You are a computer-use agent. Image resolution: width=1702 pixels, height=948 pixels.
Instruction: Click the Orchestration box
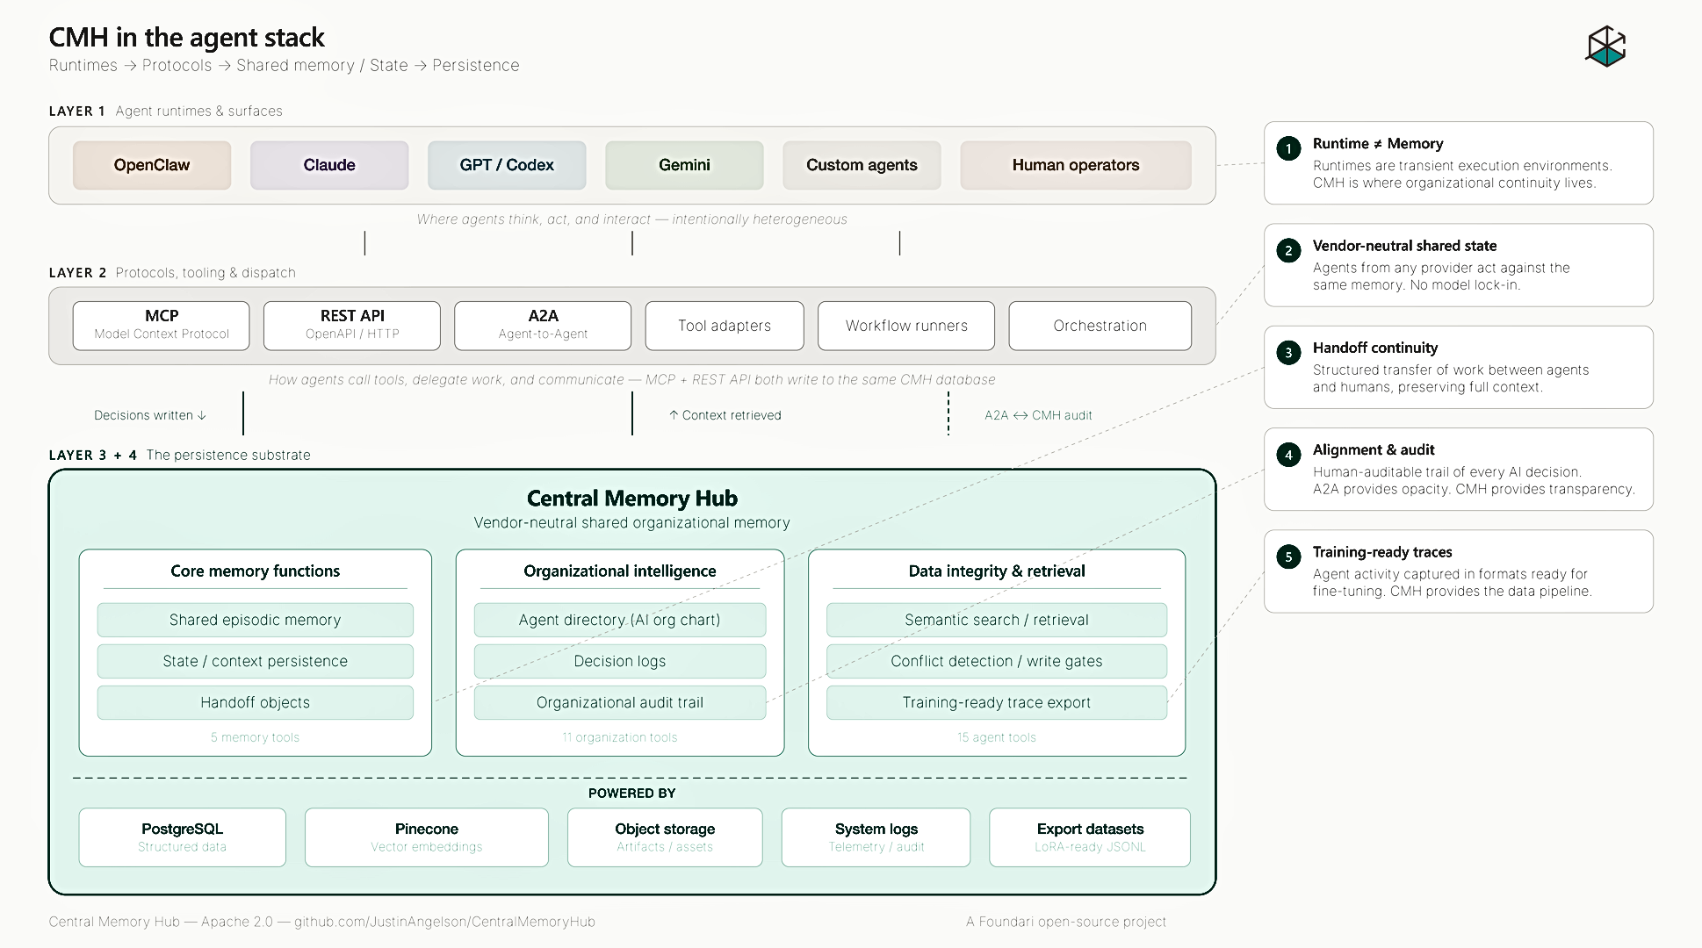1100,326
